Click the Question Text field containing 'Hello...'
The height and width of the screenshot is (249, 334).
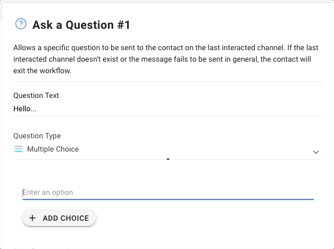(x=168, y=109)
